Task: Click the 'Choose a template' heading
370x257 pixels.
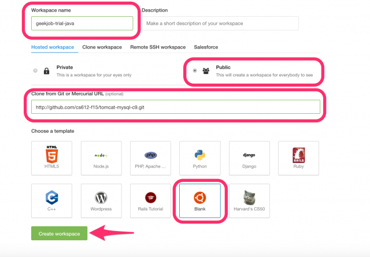Action: [x=53, y=131]
